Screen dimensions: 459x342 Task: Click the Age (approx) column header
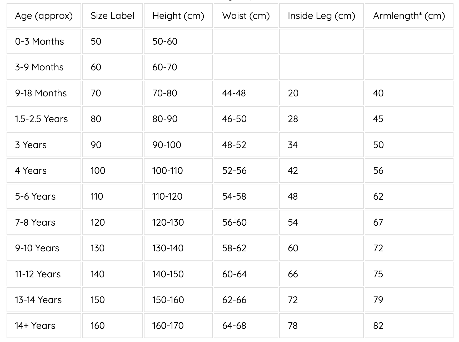(x=44, y=16)
